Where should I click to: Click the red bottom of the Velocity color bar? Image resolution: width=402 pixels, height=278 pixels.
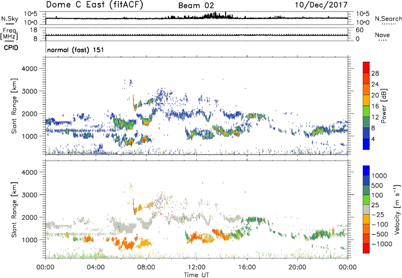tap(366, 248)
